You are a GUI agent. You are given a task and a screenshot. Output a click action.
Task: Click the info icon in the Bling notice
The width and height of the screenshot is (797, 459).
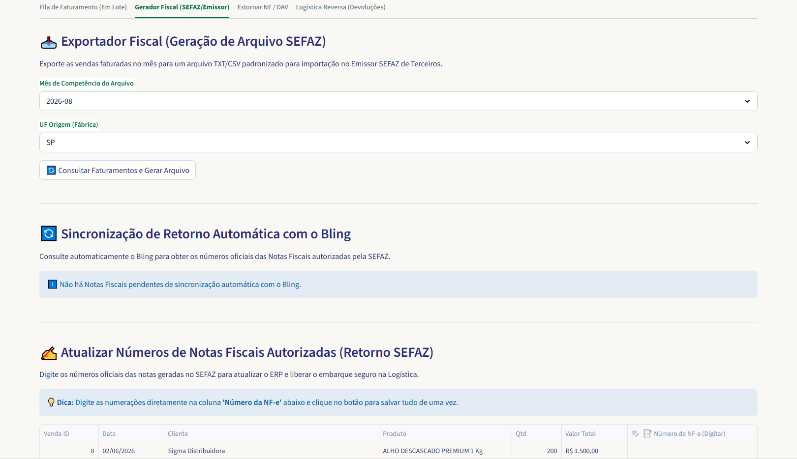point(52,285)
